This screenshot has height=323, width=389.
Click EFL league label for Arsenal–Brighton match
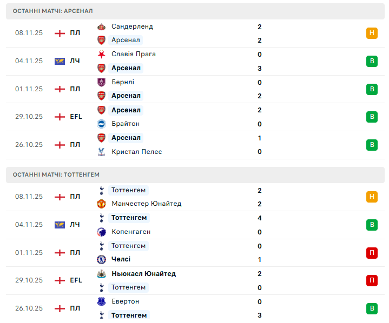[76, 117]
